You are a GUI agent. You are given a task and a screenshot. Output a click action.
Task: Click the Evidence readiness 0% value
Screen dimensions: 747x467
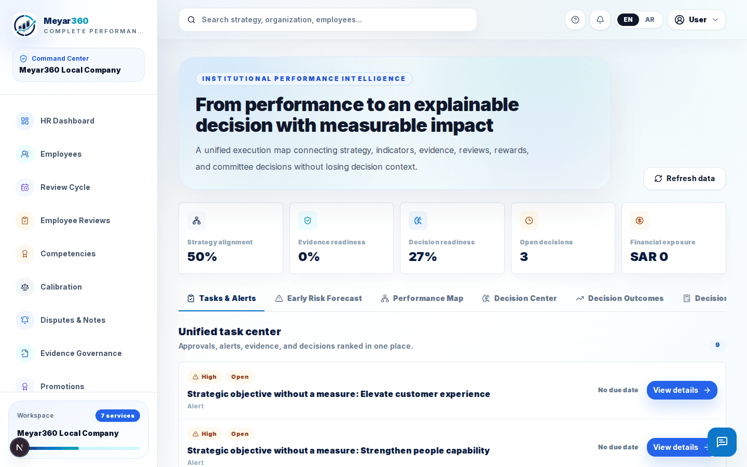click(309, 257)
